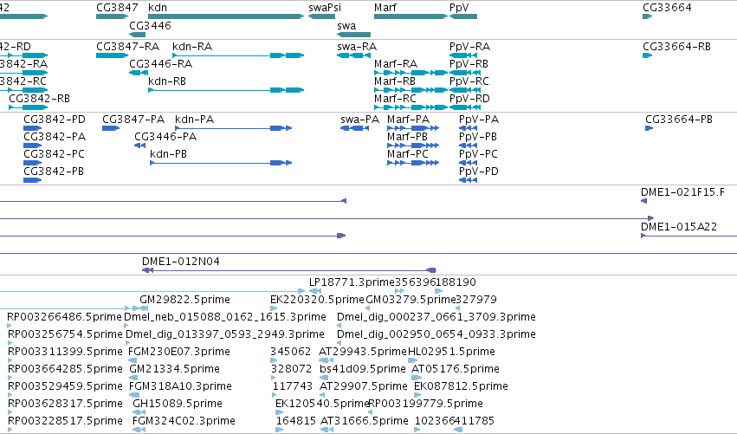
Task: Click the swaPsi gene label
Action: [325, 8]
